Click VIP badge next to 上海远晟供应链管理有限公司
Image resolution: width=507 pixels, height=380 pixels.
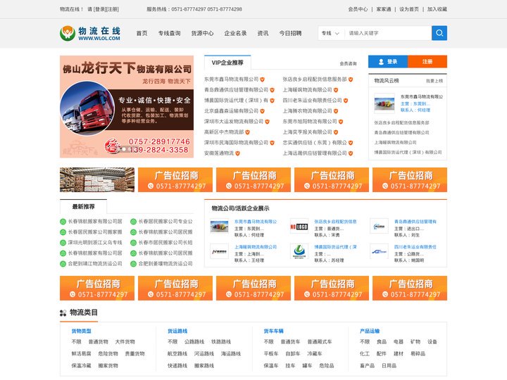[x=351, y=153]
